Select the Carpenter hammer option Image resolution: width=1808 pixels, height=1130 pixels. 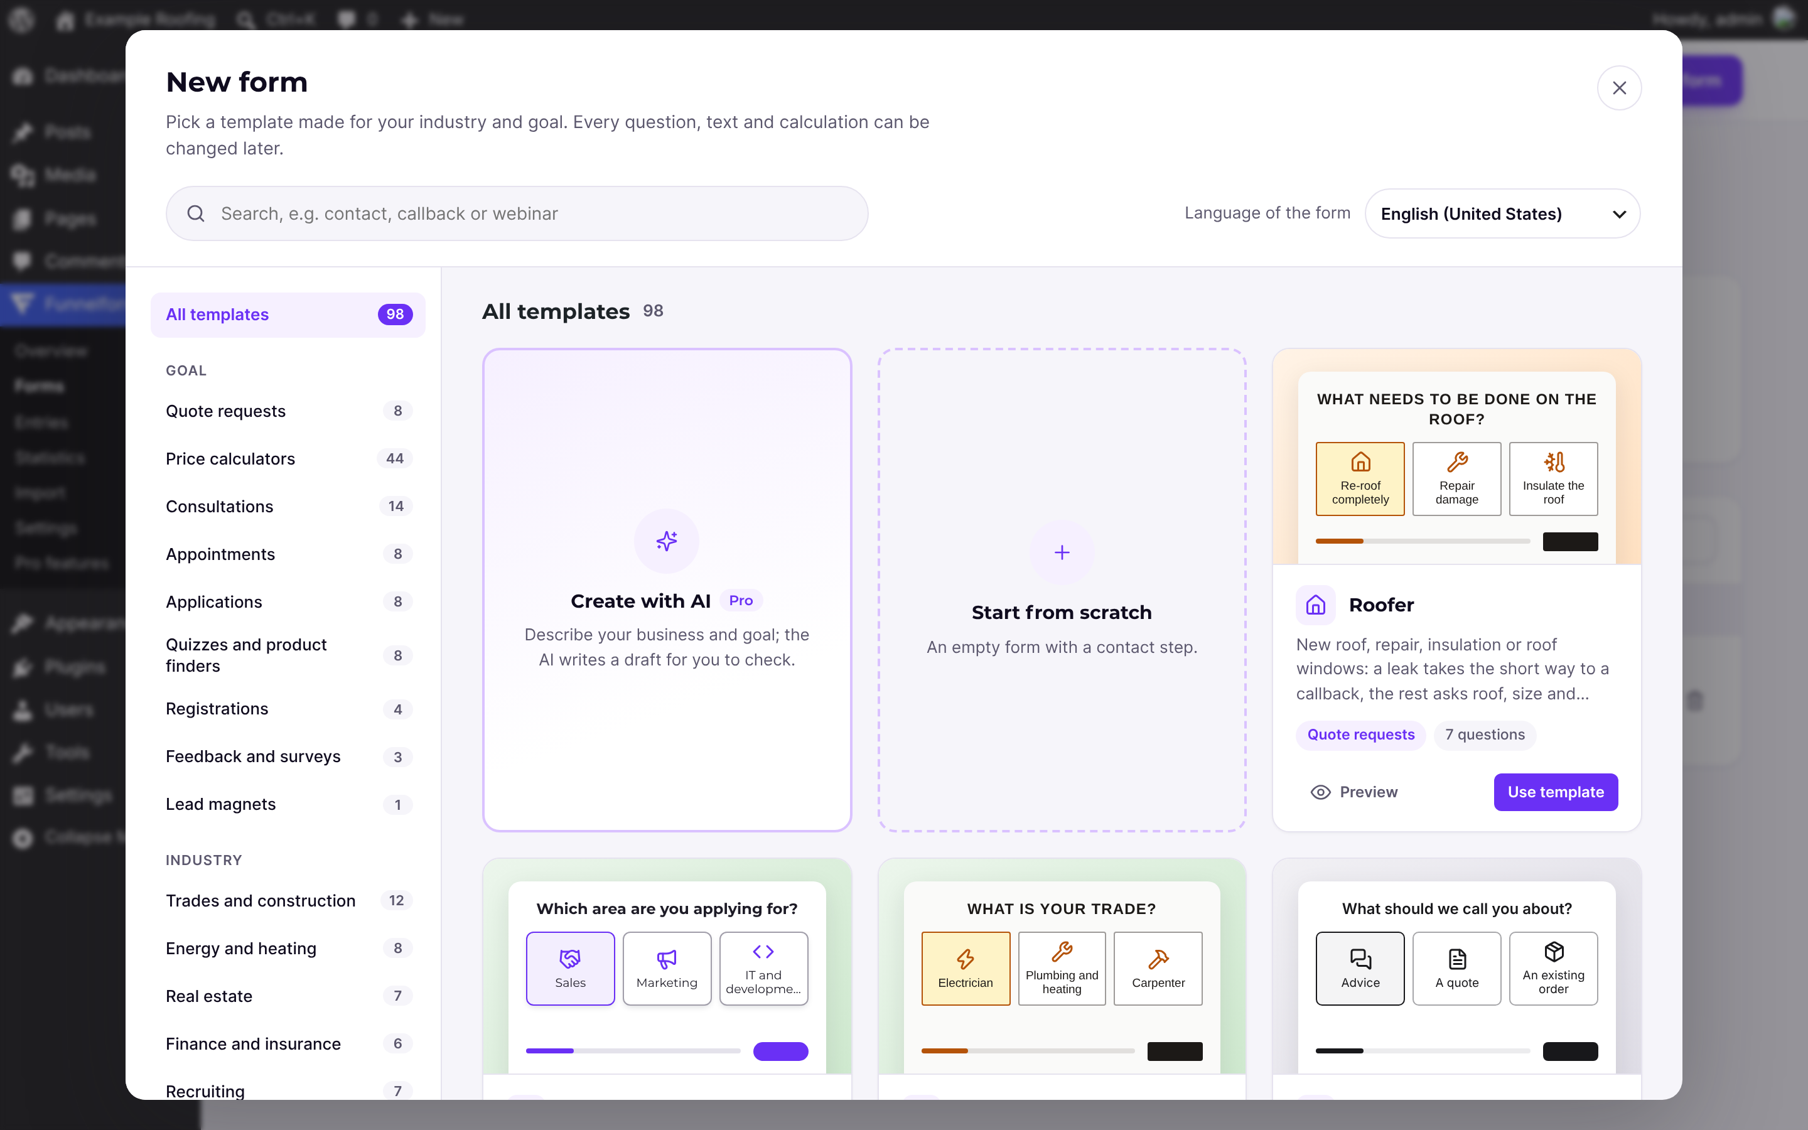[x=1158, y=969]
